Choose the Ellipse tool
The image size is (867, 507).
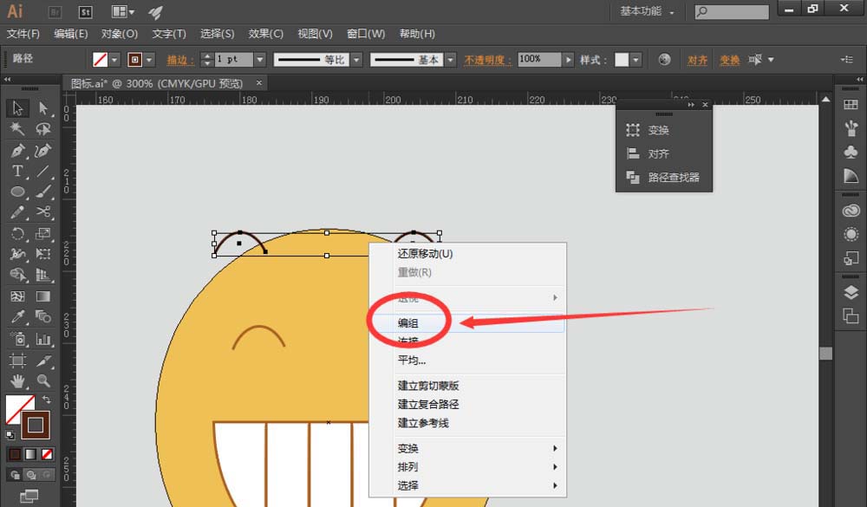(x=17, y=192)
